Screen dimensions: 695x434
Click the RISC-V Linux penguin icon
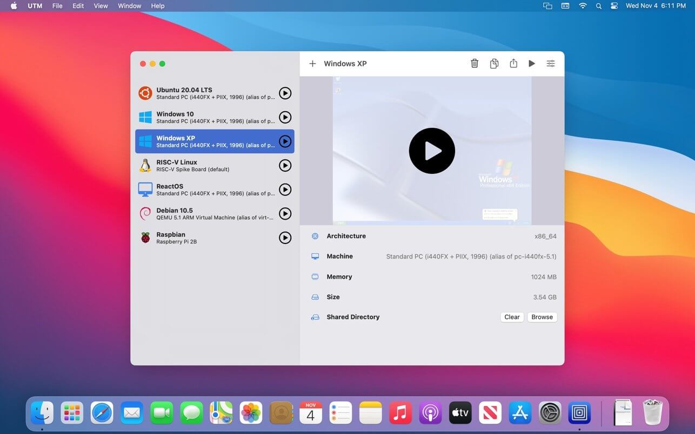pos(145,166)
